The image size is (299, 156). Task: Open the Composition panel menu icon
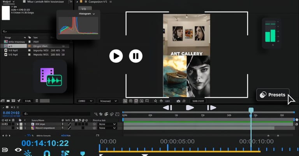point(111,2)
